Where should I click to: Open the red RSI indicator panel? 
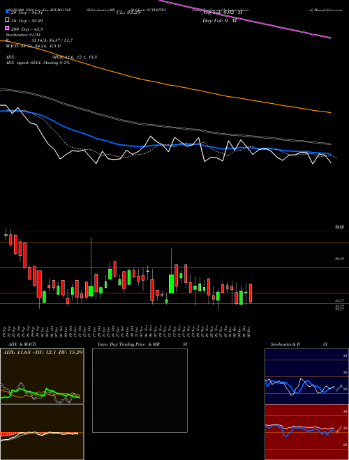pyautogui.click(x=306, y=432)
